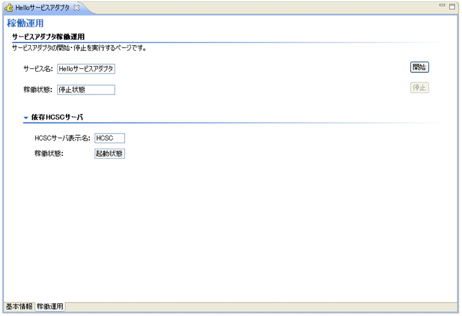Viewport: 462px width, 316px height.
Task: Click the HCSCサーバ表示名: label
Action: [63, 138]
